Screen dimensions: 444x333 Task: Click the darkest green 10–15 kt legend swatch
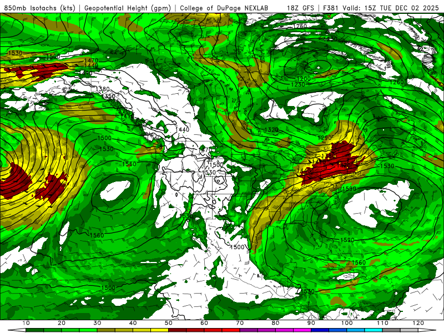point(34,330)
